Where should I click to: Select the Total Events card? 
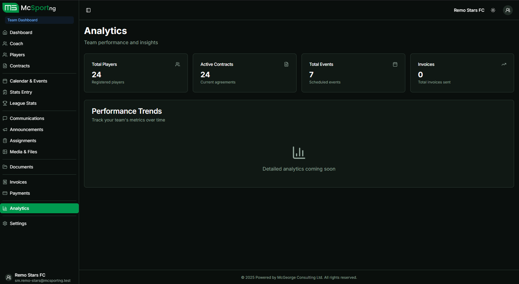pos(353,73)
